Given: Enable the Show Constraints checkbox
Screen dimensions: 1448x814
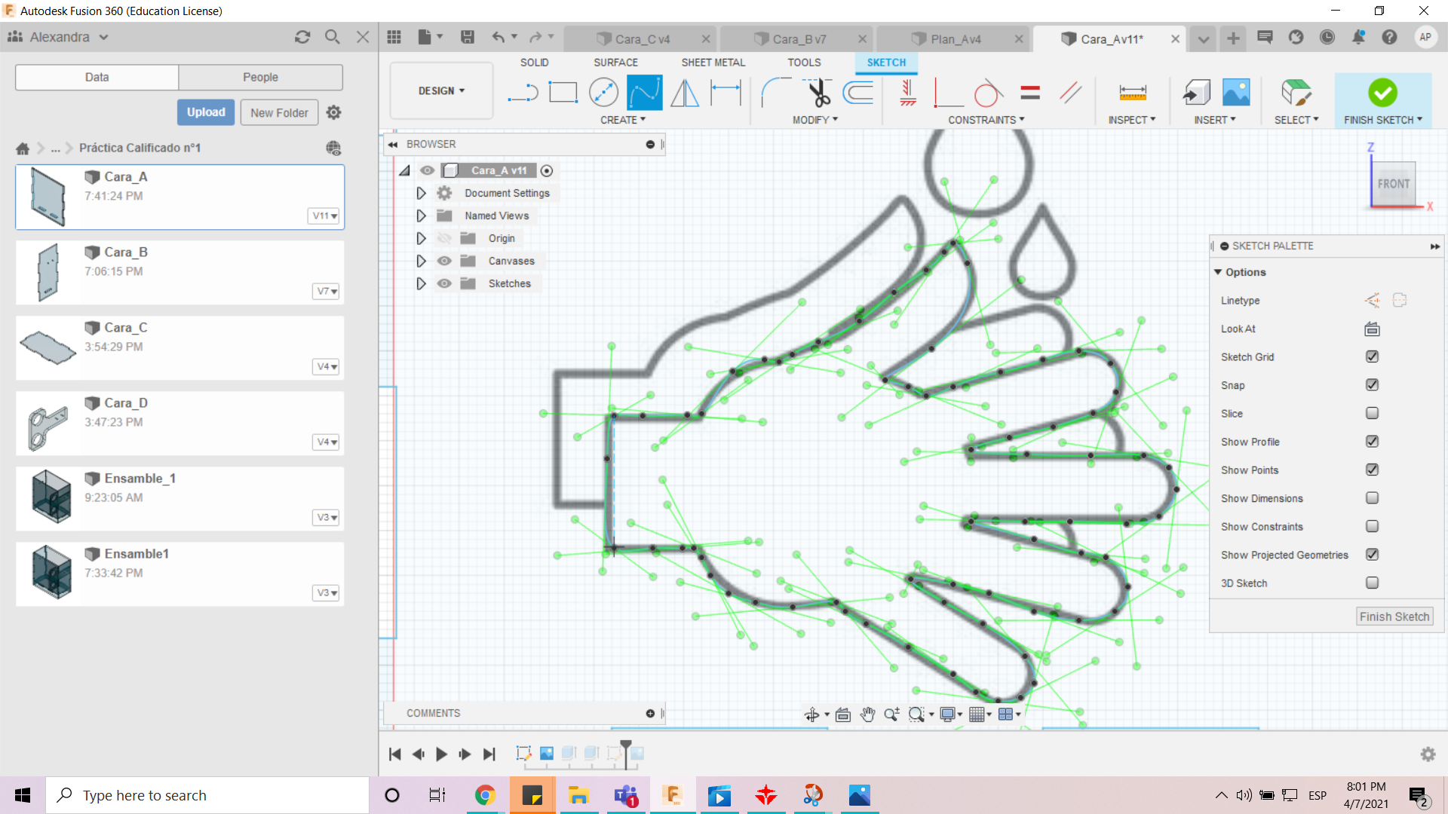Looking at the screenshot, I should coord(1372,526).
